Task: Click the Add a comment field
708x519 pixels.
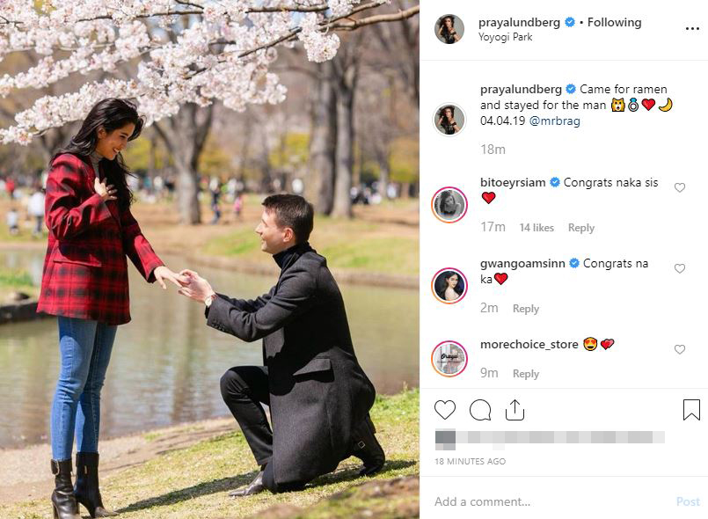Action: coord(551,501)
